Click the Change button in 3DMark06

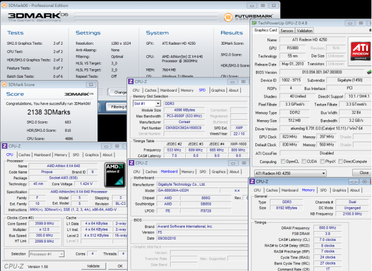coord(118,92)
